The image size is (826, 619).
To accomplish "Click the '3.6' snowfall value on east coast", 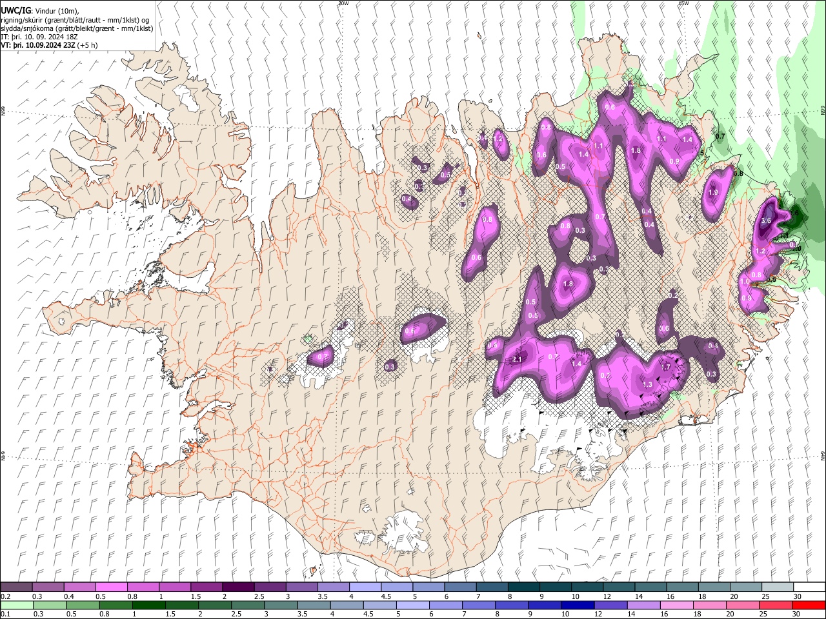I will (x=767, y=221).
